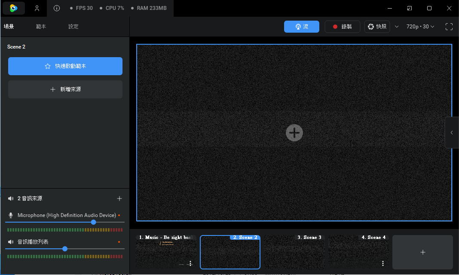This screenshot has height=275, width=459.
Task: Mute the 音訊播放列表 speaker icon
Action: pyautogui.click(x=11, y=242)
